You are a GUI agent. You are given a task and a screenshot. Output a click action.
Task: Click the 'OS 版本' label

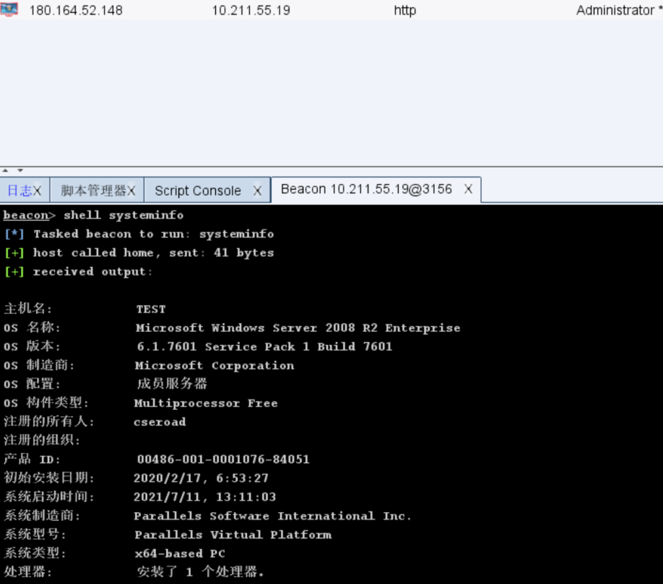pos(32,346)
